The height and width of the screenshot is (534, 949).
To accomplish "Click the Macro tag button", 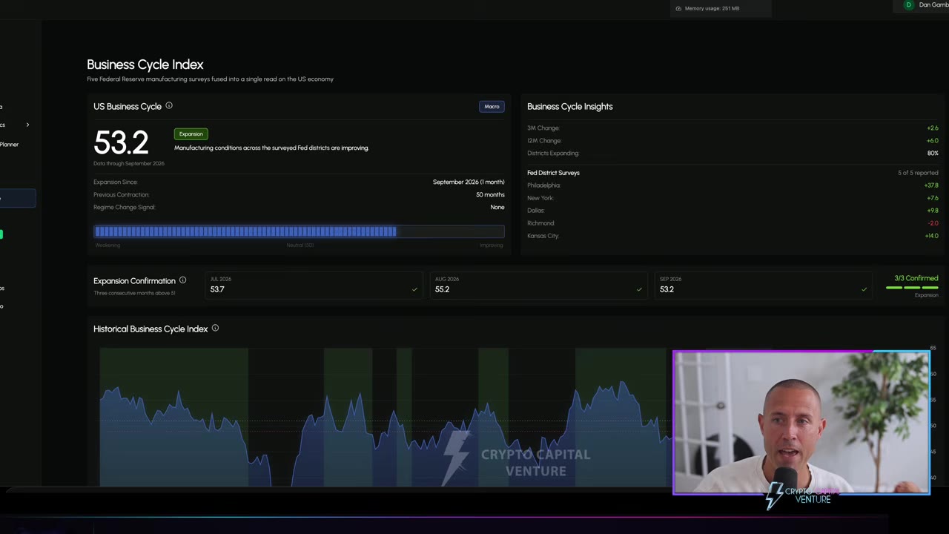I will 492,107.
